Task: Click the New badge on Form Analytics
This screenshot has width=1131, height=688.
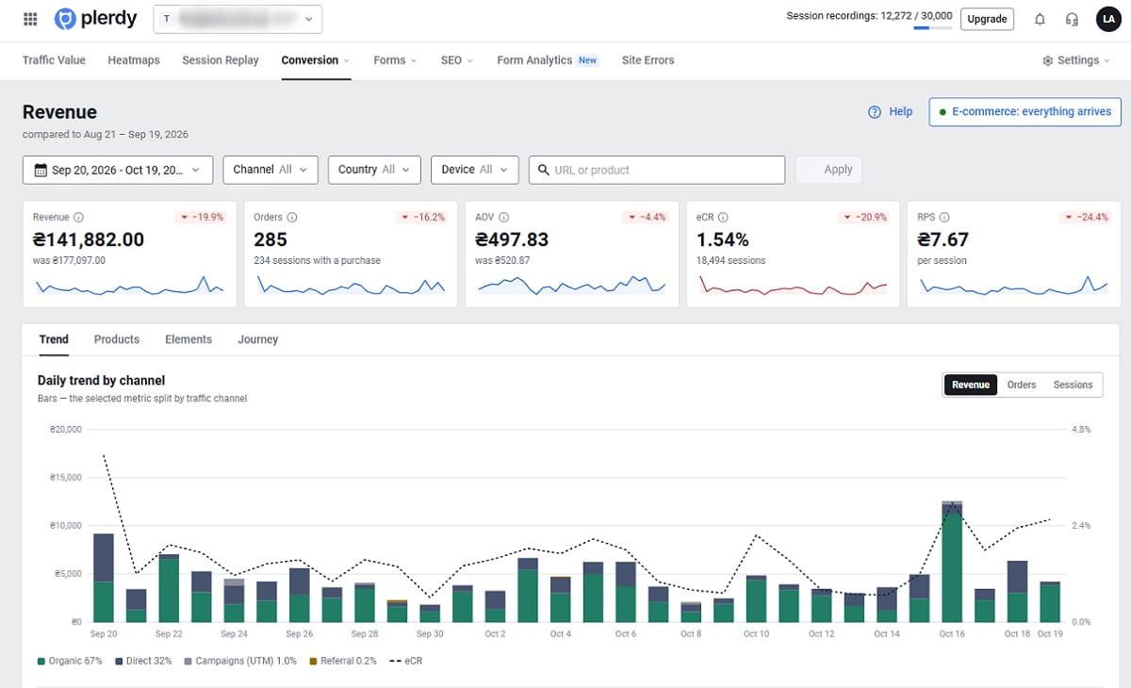Action: point(588,60)
